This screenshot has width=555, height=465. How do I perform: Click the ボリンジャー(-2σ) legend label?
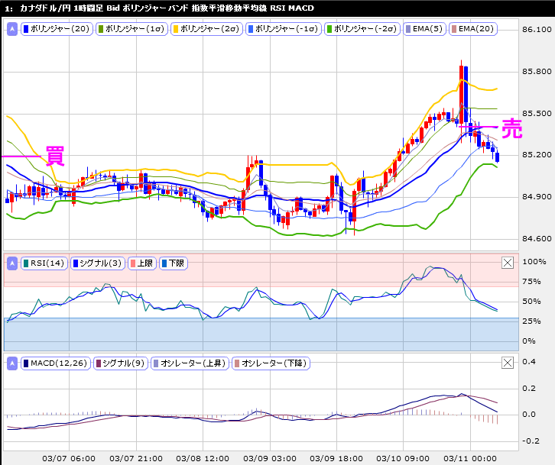pyautogui.click(x=363, y=29)
